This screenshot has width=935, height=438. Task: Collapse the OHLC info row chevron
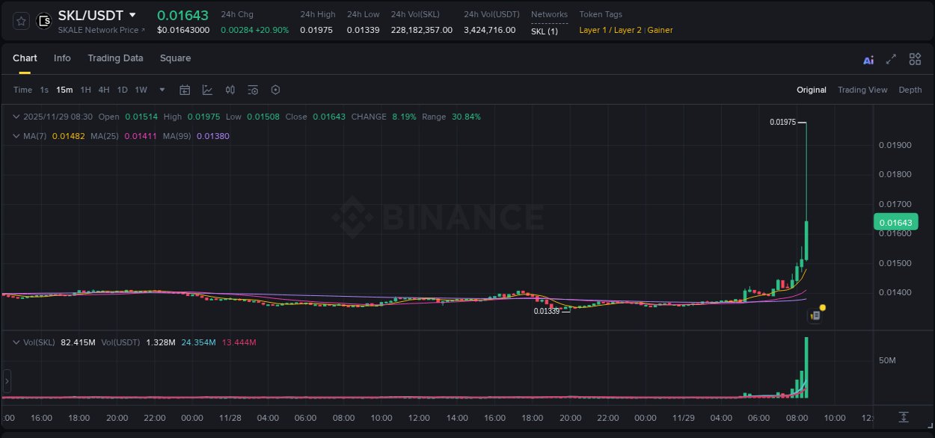click(x=16, y=117)
